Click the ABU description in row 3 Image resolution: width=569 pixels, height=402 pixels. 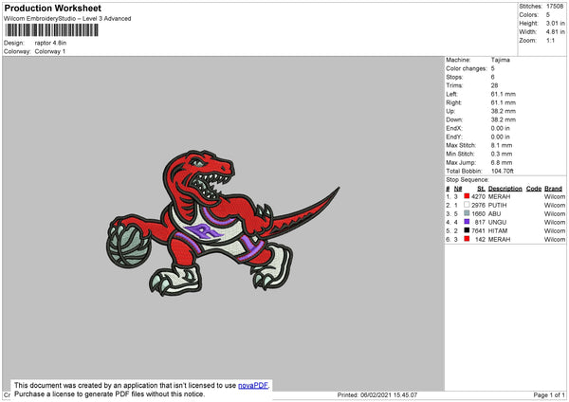click(x=494, y=213)
